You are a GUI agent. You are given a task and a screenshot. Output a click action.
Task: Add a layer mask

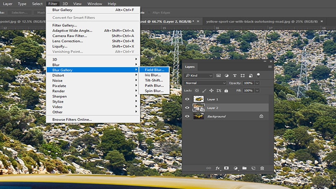click(x=226, y=168)
